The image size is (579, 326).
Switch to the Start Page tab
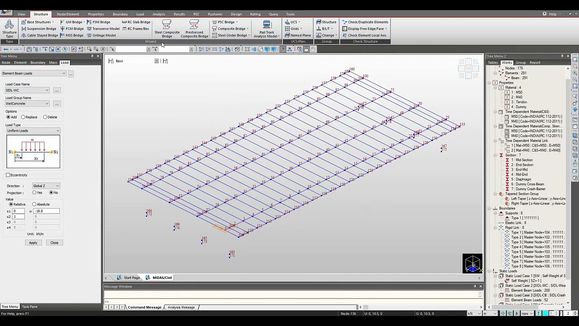(x=129, y=278)
